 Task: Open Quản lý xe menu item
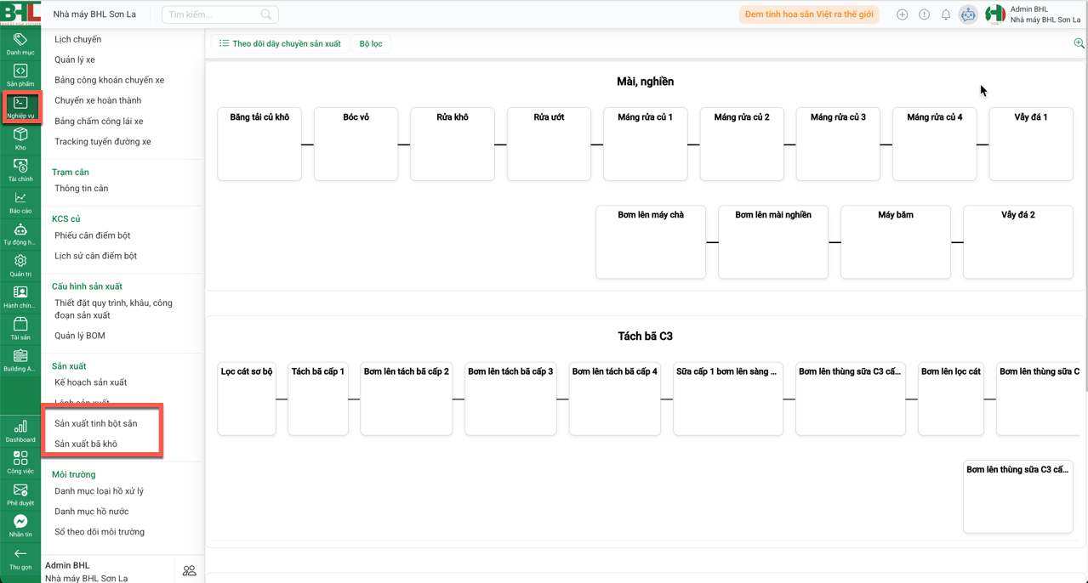click(75, 59)
